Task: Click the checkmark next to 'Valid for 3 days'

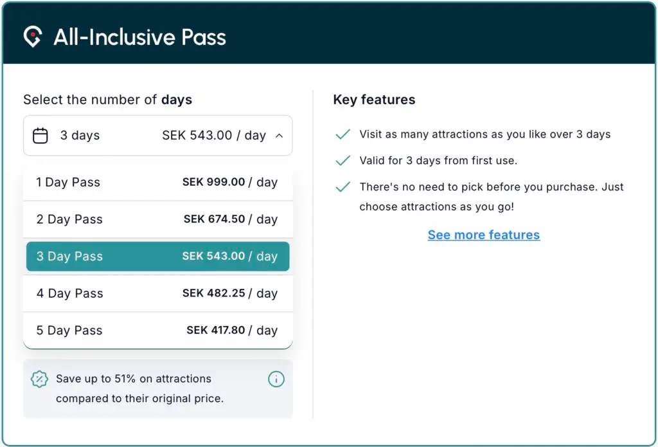Action: 342,160
